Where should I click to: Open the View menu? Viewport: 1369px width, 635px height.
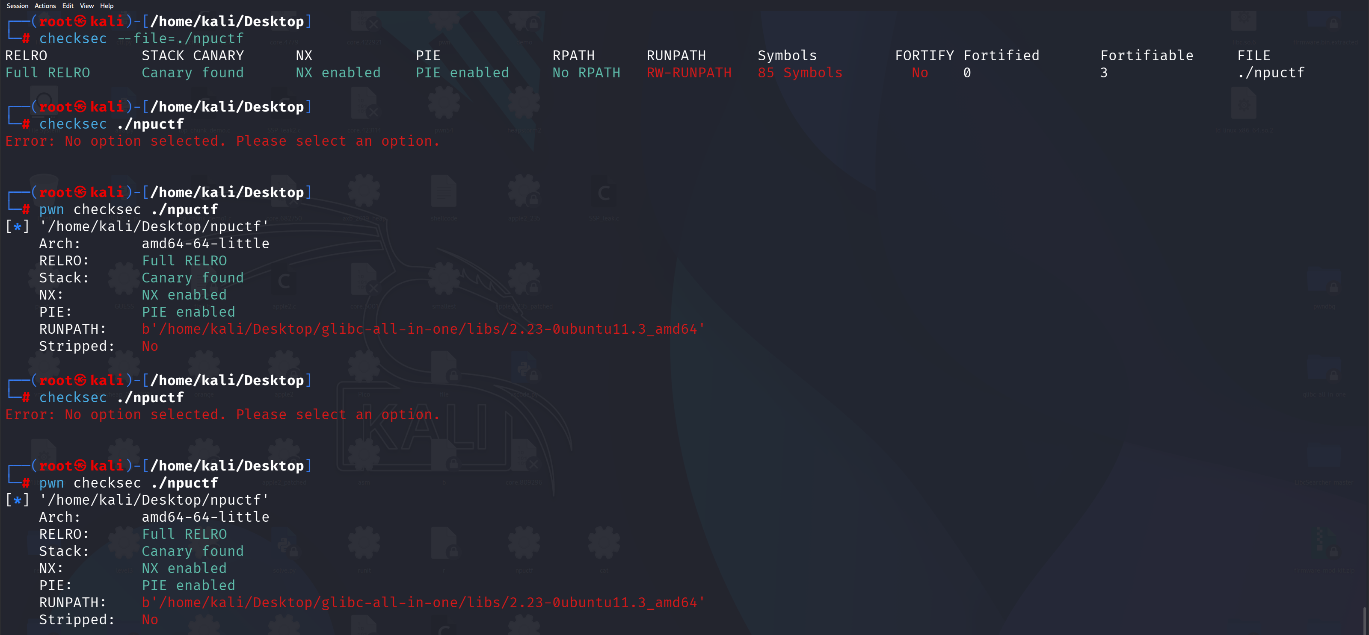[x=86, y=6]
